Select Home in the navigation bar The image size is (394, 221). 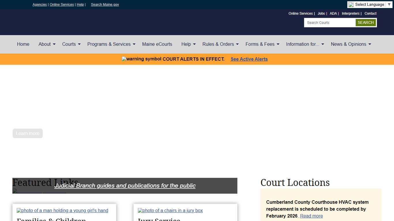[x=23, y=44]
